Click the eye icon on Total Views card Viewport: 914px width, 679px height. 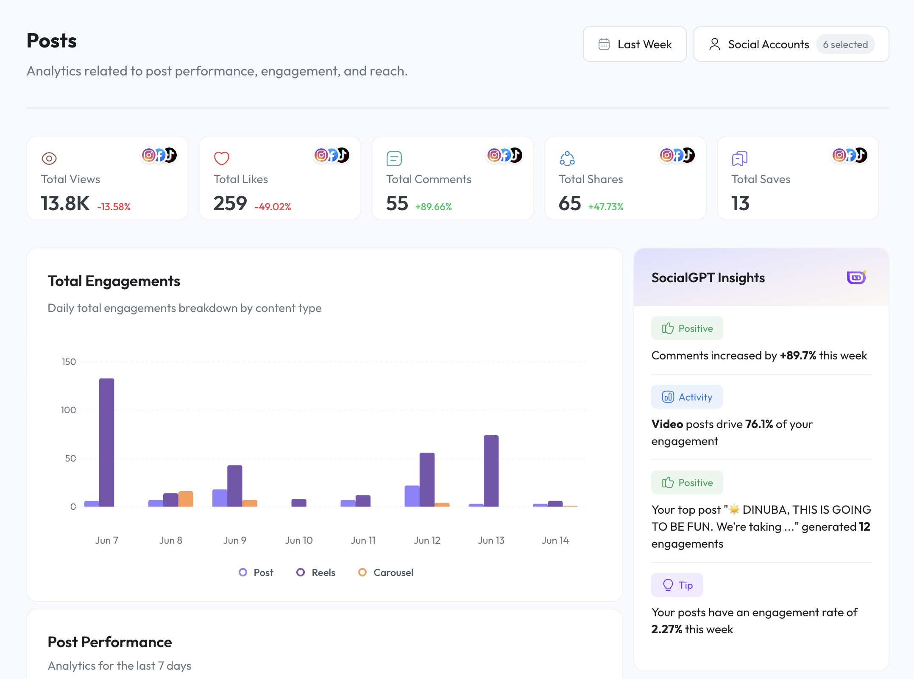click(x=49, y=159)
